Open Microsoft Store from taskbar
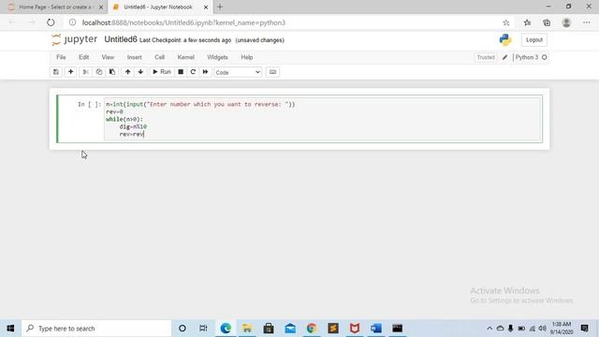This screenshot has height=337, width=599. pyautogui.click(x=269, y=329)
